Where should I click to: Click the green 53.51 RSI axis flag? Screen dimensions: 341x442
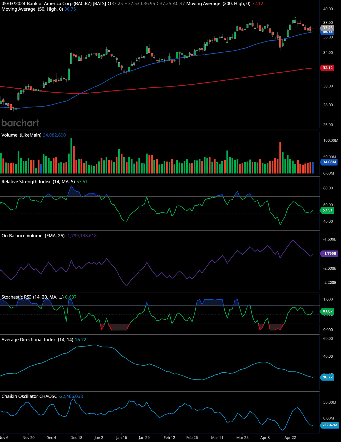point(327,210)
